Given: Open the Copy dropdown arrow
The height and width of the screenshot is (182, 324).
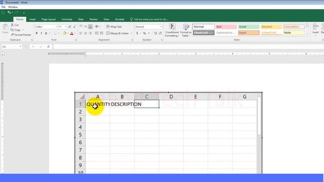Looking at the screenshot, I should pyautogui.click(x=23, y=30).
